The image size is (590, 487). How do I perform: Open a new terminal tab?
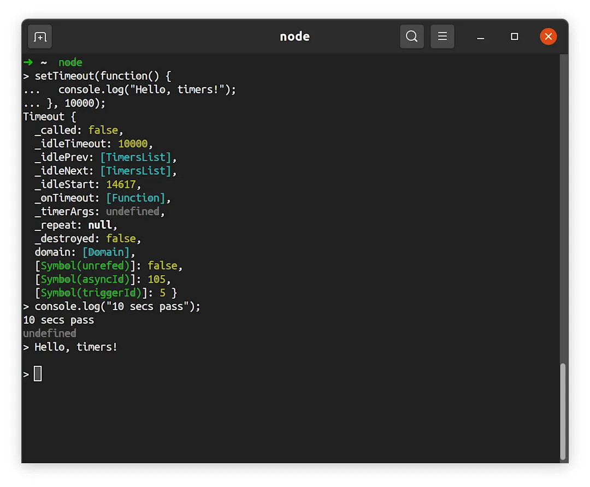point(39,37)
